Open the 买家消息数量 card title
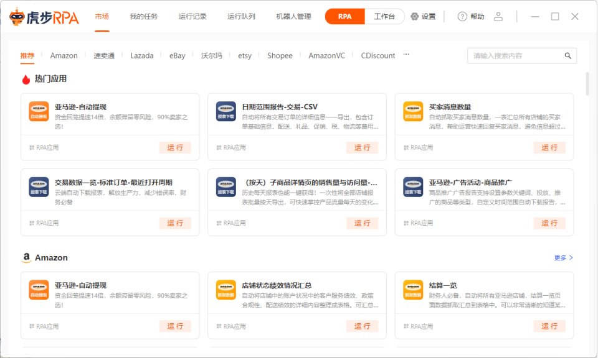This screenshot has height=358, width=598. pos(450,107)
